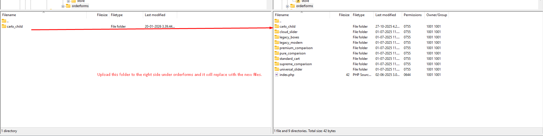
Task: Select the universal_slider folder row
Action: (291, 69)
